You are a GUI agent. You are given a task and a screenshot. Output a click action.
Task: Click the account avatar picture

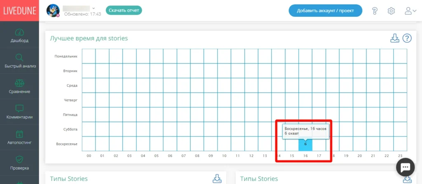(53, 10)
